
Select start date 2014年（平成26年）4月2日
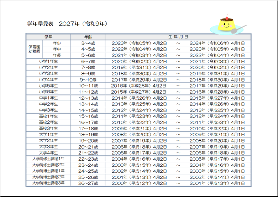[139, 98]
